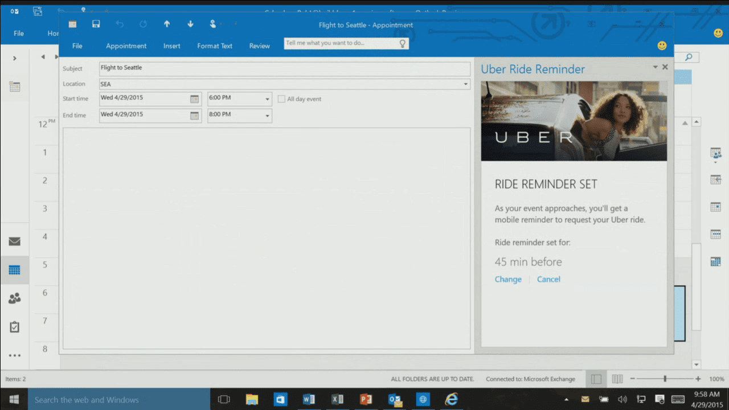Click the lightbulb icon in Tell me box

point(403,43)
